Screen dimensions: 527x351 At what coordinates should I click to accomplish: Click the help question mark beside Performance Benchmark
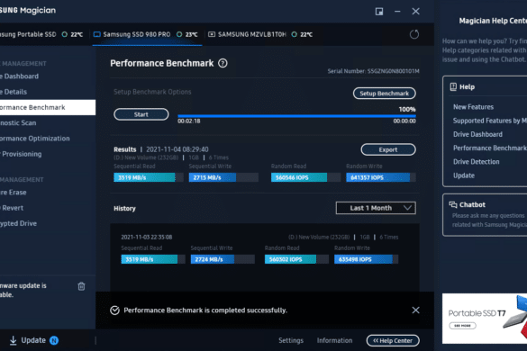[x=223, y=63]
